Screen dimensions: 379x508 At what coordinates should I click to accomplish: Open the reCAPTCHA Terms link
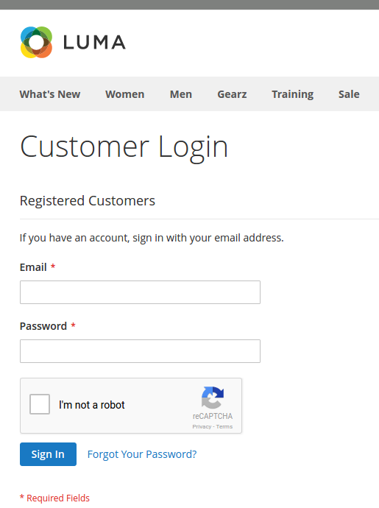224,427
